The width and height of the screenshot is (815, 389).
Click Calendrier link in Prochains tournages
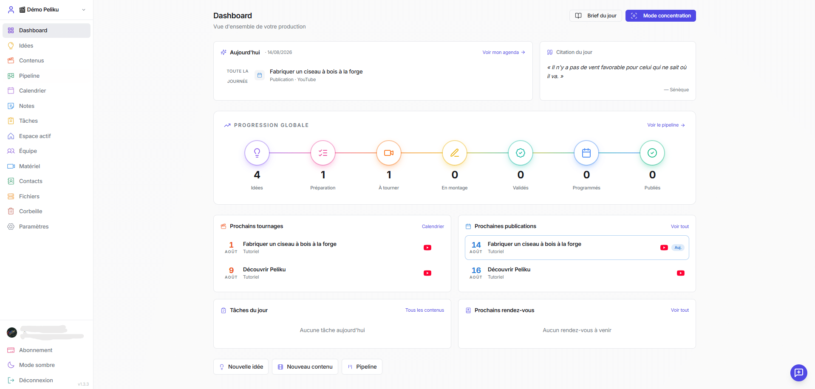pyautogui.click(x=433, y=226)
